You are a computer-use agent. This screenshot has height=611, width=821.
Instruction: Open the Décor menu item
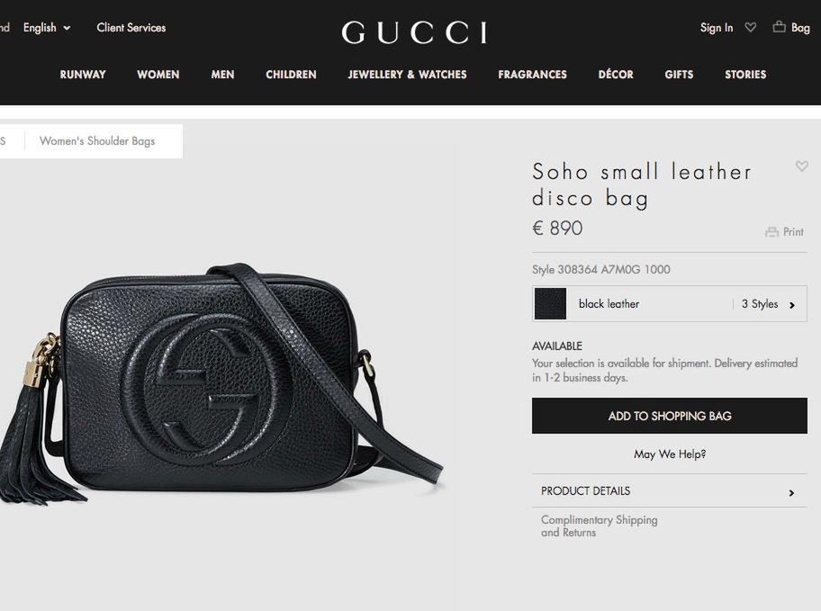616,75
